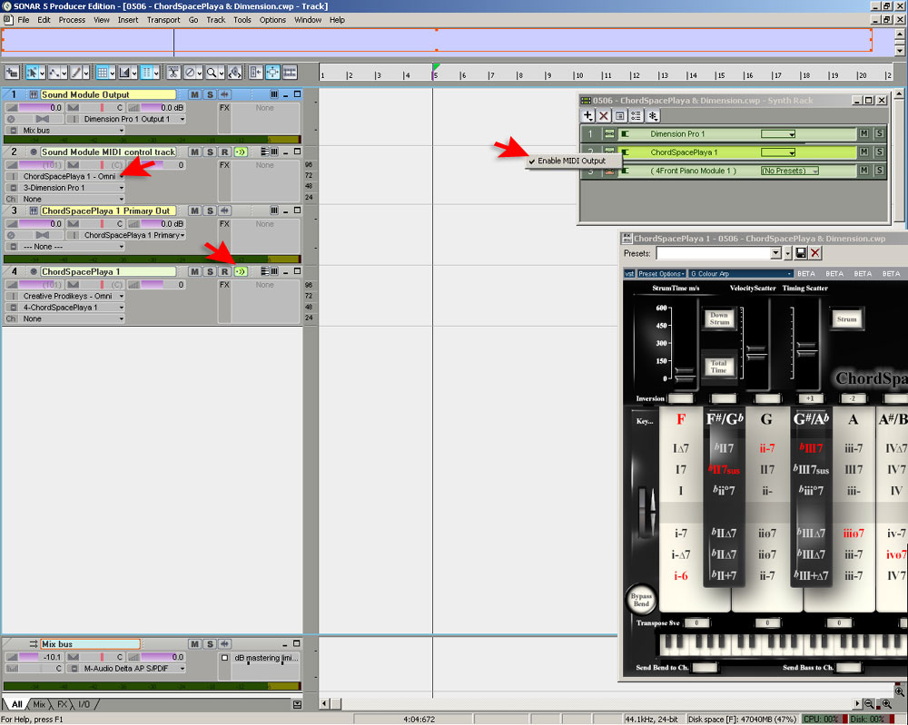Open 3-Dimension Pro 1 output dropdown

point(122,188)
